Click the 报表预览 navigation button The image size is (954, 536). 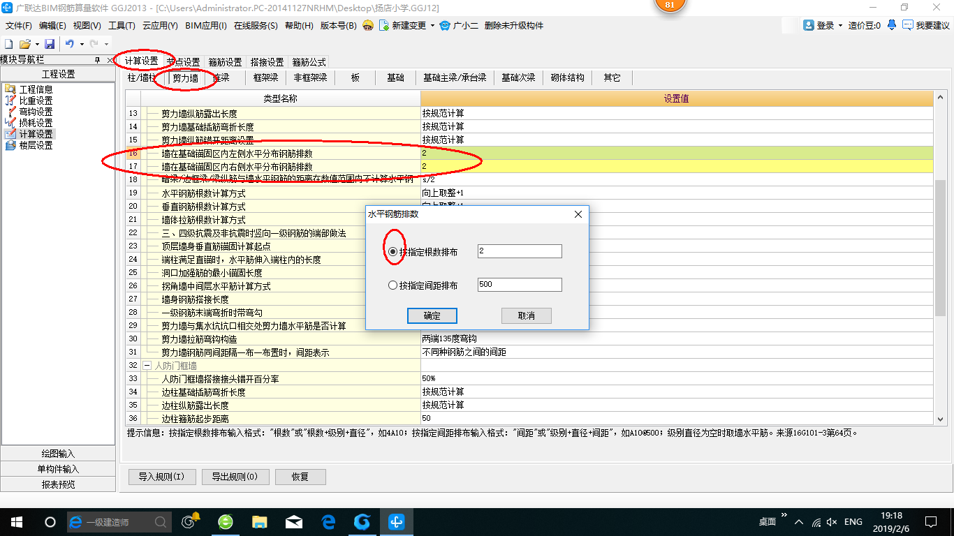point(58,484)
